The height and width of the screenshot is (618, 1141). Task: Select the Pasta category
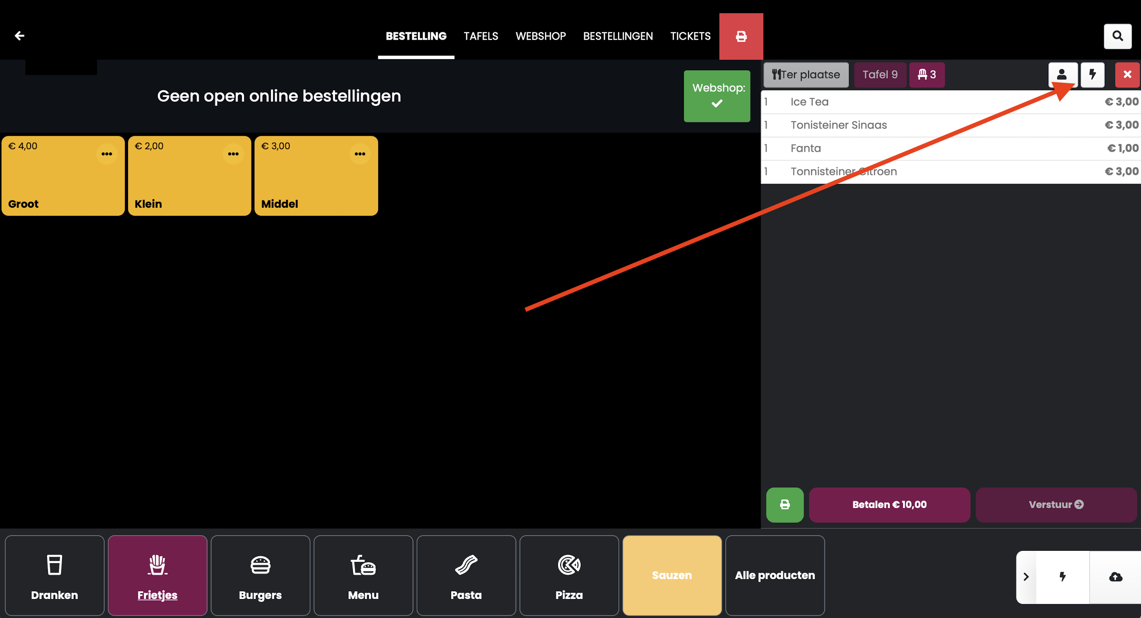coord(466,575)
